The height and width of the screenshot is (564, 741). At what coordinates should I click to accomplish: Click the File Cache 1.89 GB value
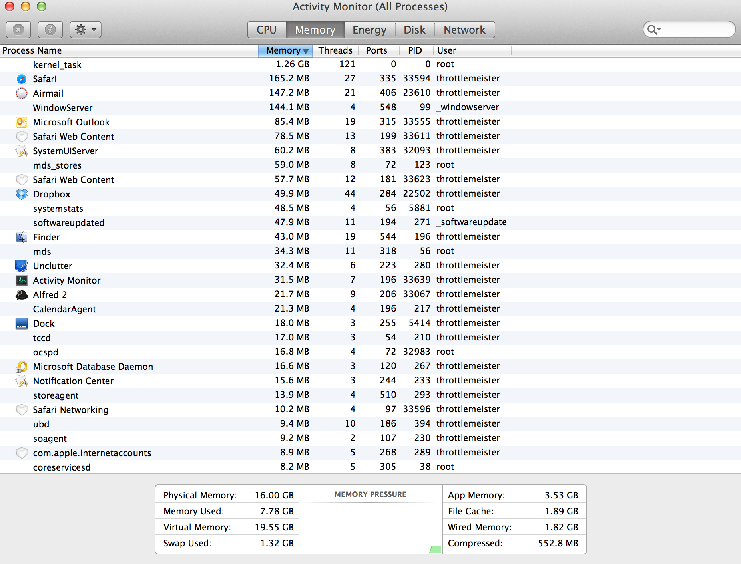point(561,511)
